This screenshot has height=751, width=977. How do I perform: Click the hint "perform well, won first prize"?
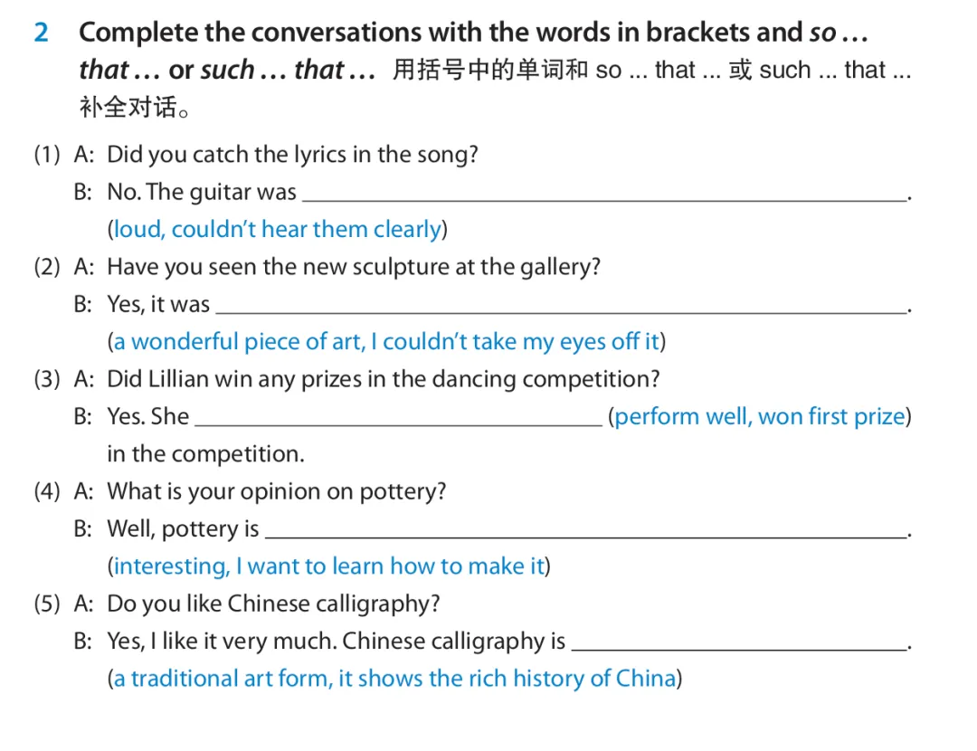(x=760, y=416)
